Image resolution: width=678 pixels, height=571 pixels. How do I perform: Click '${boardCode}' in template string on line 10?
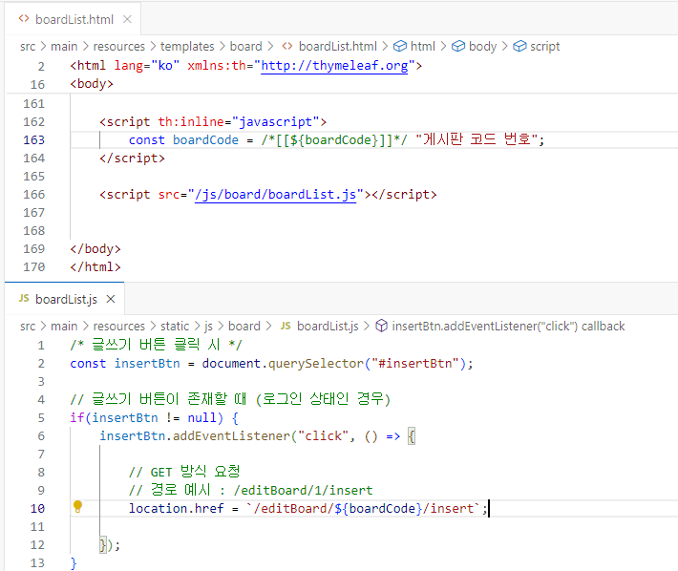pyautogui.click(x=378, y=509)
